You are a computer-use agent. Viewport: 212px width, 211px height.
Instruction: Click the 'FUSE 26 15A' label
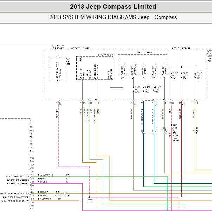tap(148, 90)
